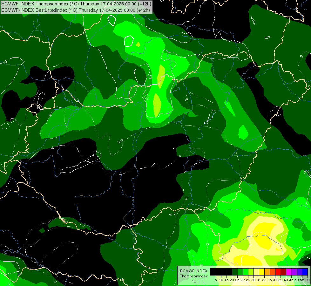The width and height of the screenshot is (311, 286).
Task: Click the legend's 'ECMWF-INDEX' label
Action: pyautogui.click(x=194, y=271)
